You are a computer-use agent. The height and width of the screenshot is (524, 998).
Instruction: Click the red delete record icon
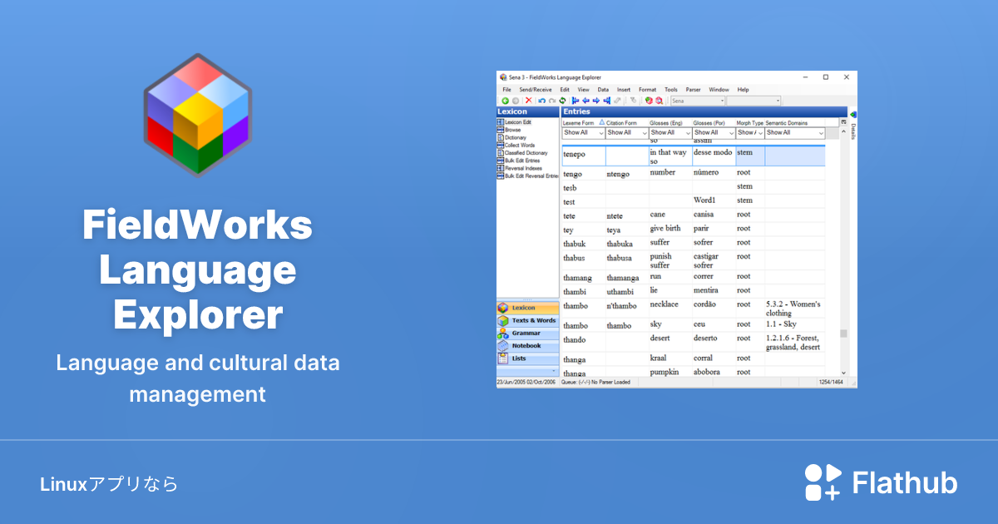529,100
